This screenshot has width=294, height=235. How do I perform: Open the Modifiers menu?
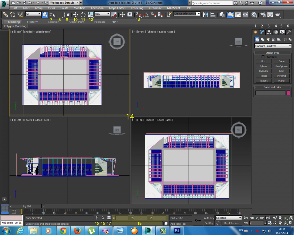coord(79,8)
